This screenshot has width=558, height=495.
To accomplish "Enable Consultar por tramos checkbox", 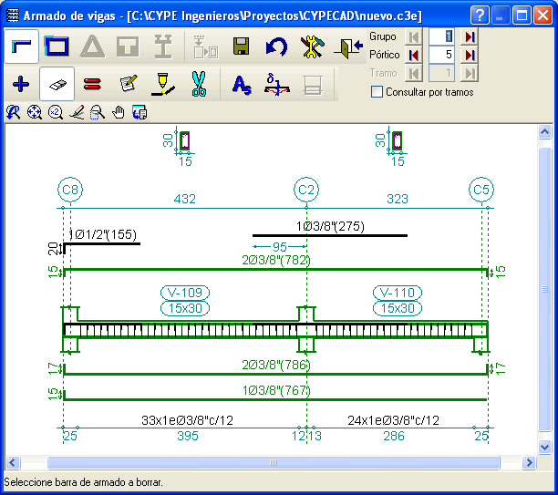I will pos(377,92).
